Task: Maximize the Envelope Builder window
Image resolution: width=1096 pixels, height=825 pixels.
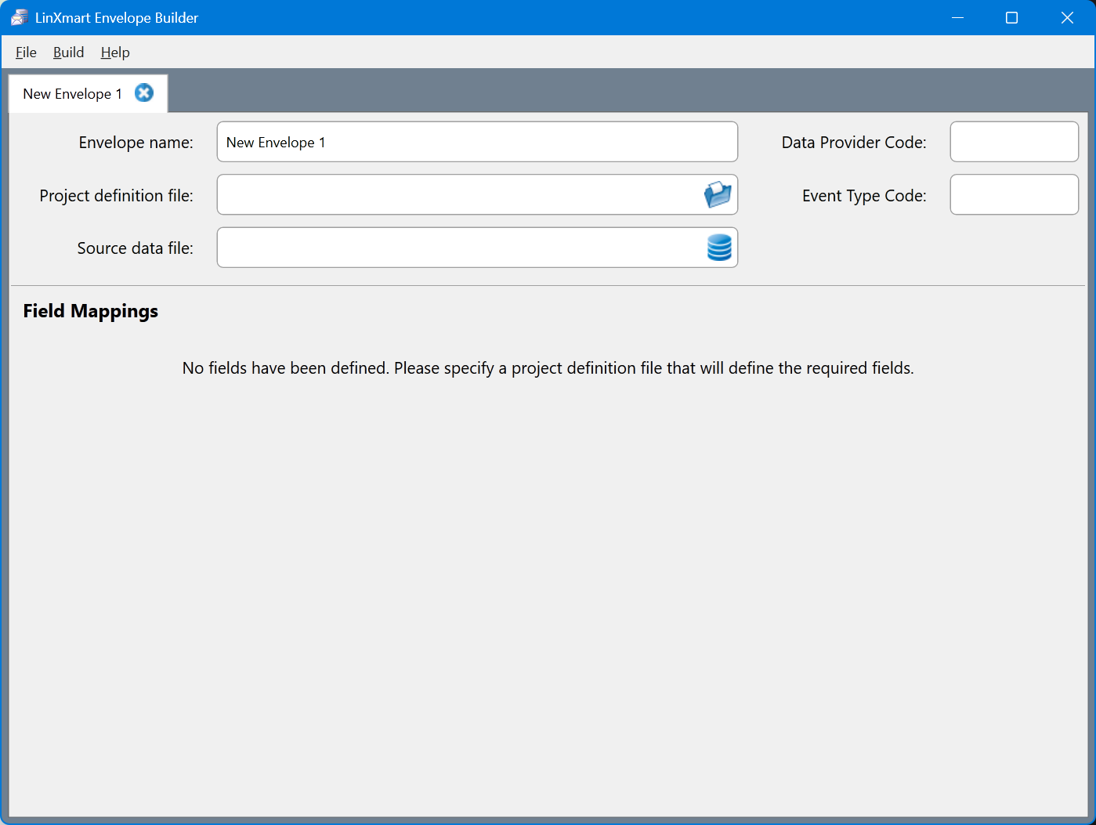Action: click(1011, 17)
